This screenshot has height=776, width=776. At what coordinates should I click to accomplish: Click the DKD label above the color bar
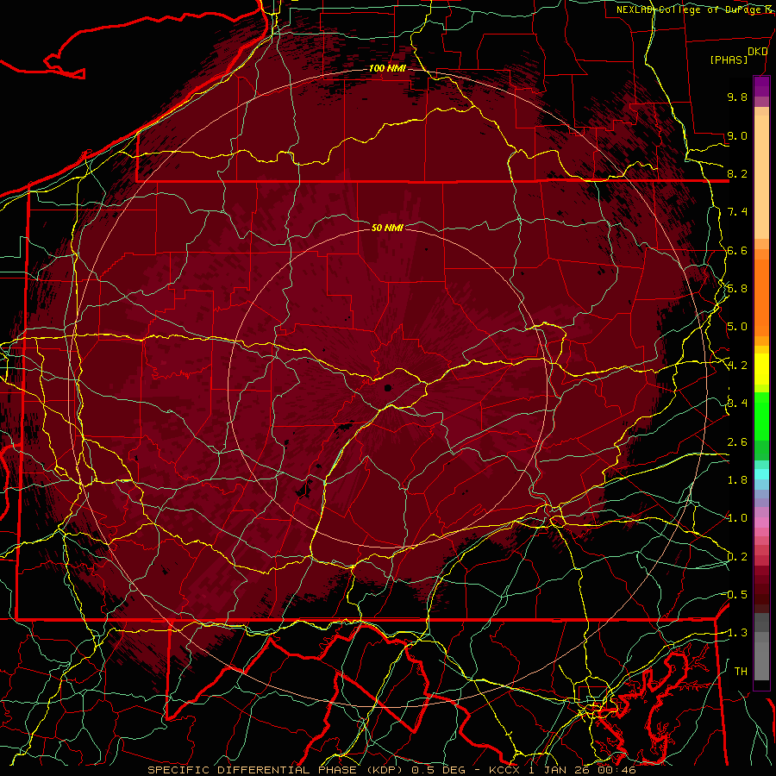click(758, 52)
